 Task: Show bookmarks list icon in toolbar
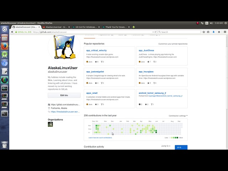[208, 32]
